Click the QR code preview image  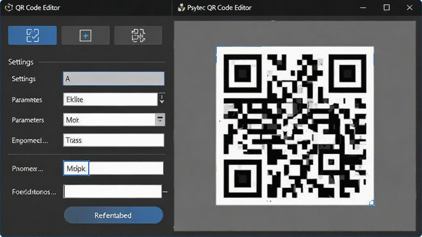(x=295, y=126)
